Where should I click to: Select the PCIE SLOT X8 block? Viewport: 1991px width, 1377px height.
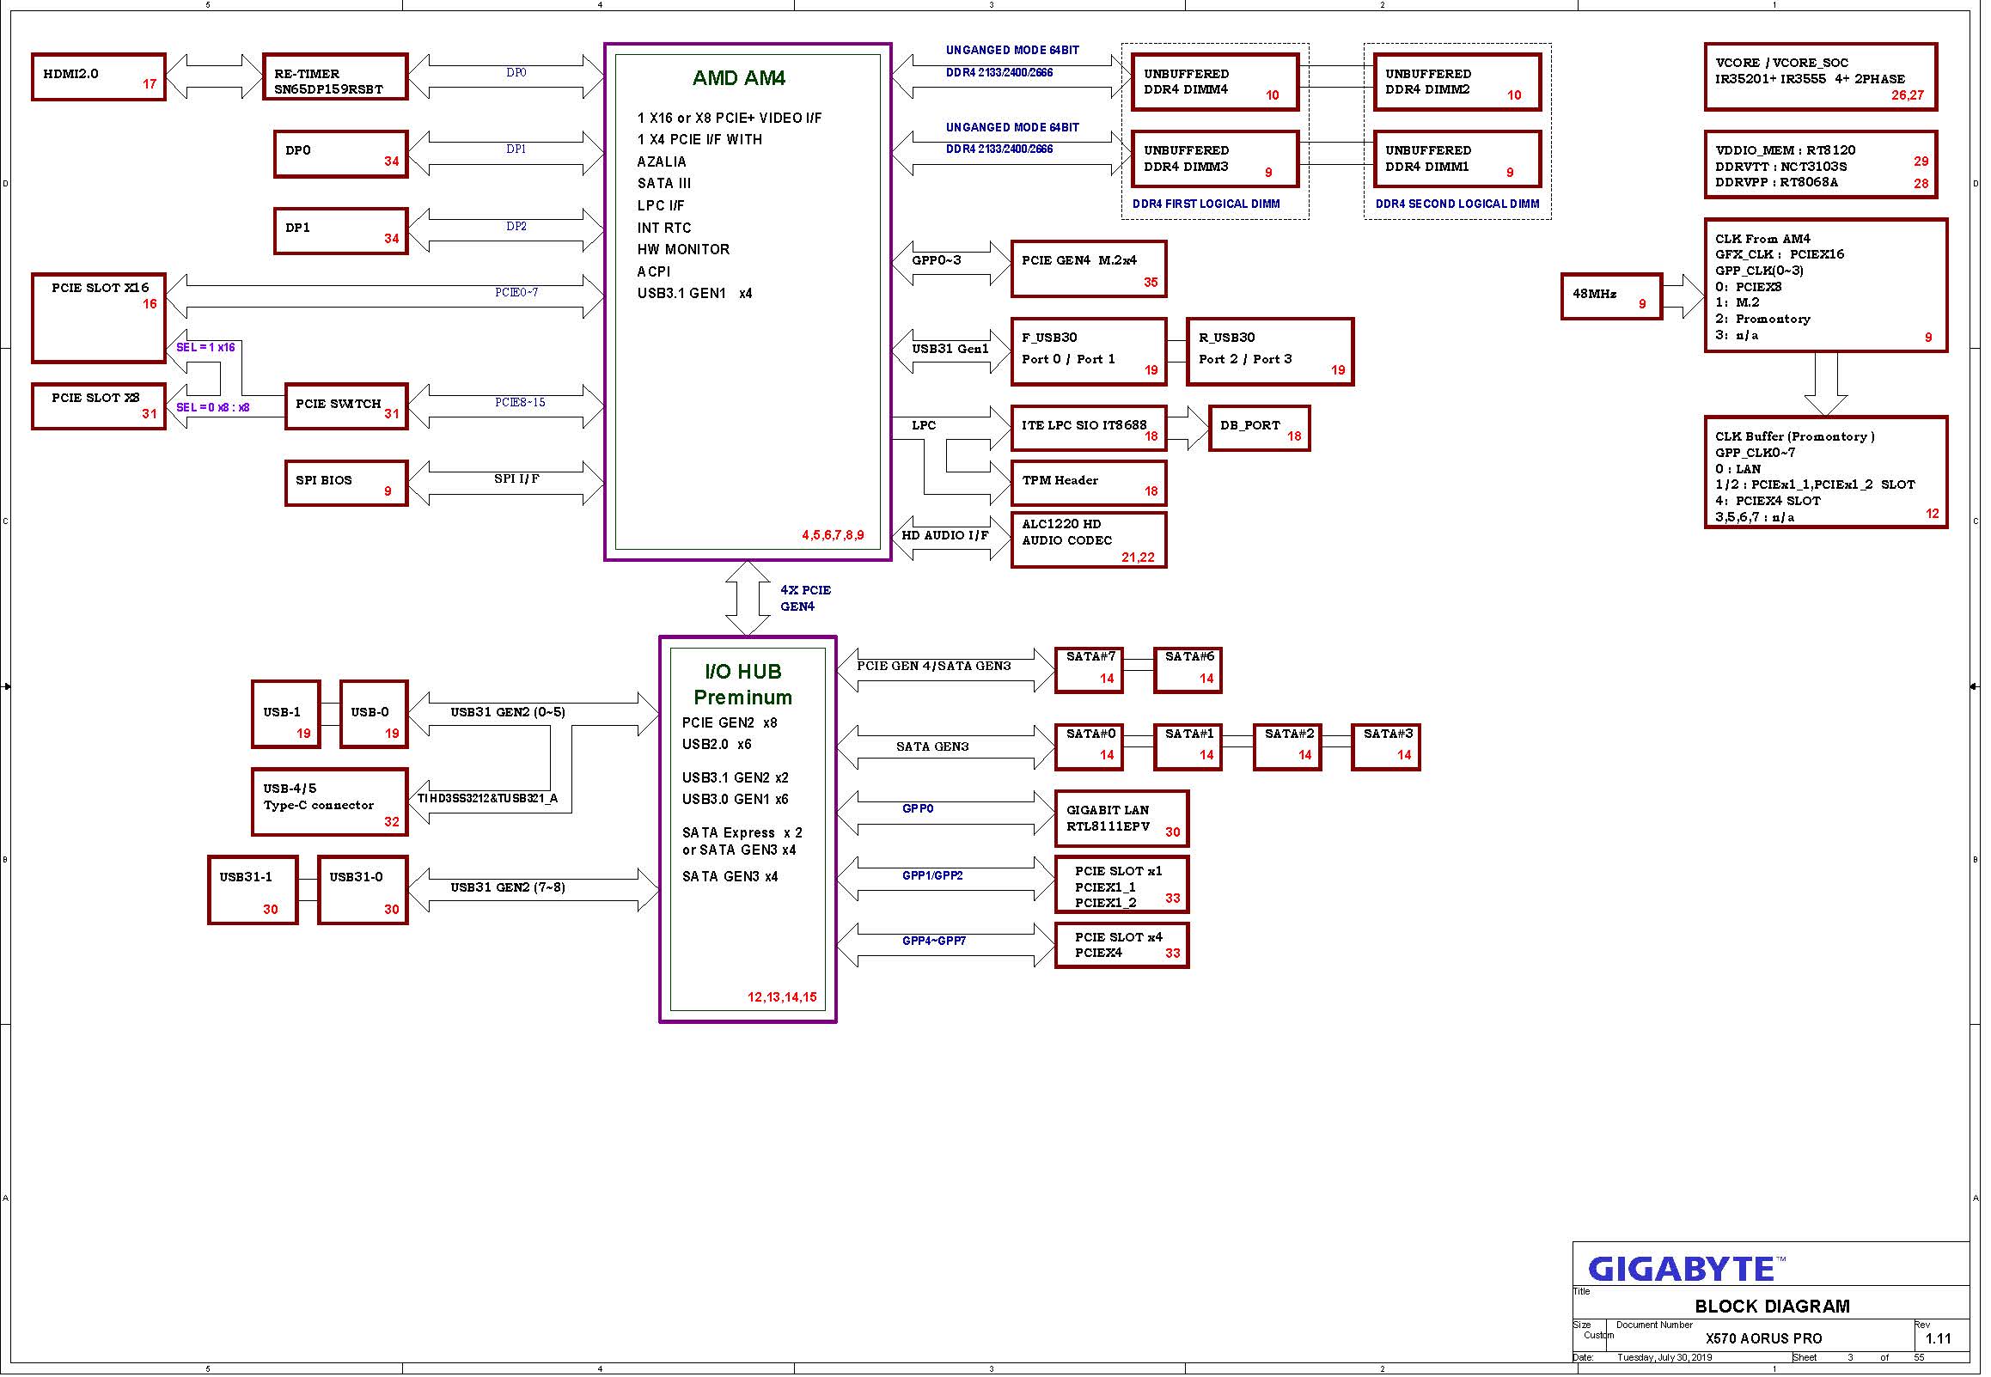[x=98, y=406]
